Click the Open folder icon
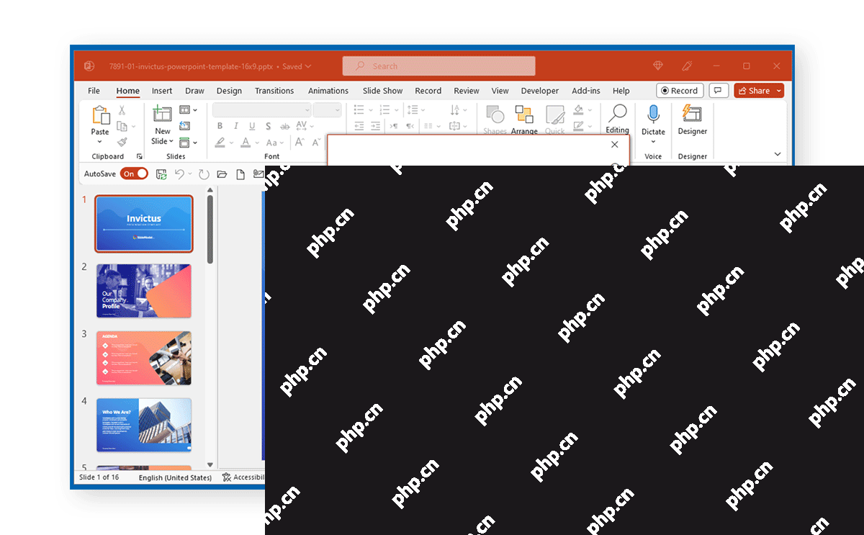Viewport: 864px width, 535px height. point(222,174)
